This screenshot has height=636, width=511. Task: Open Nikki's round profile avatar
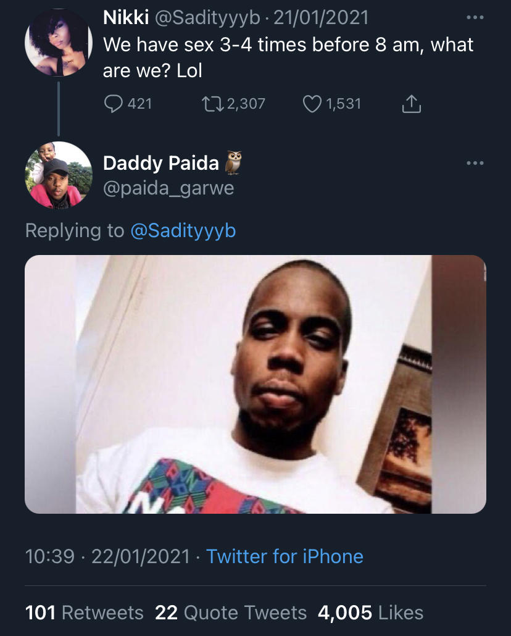(x=58, y=43)
